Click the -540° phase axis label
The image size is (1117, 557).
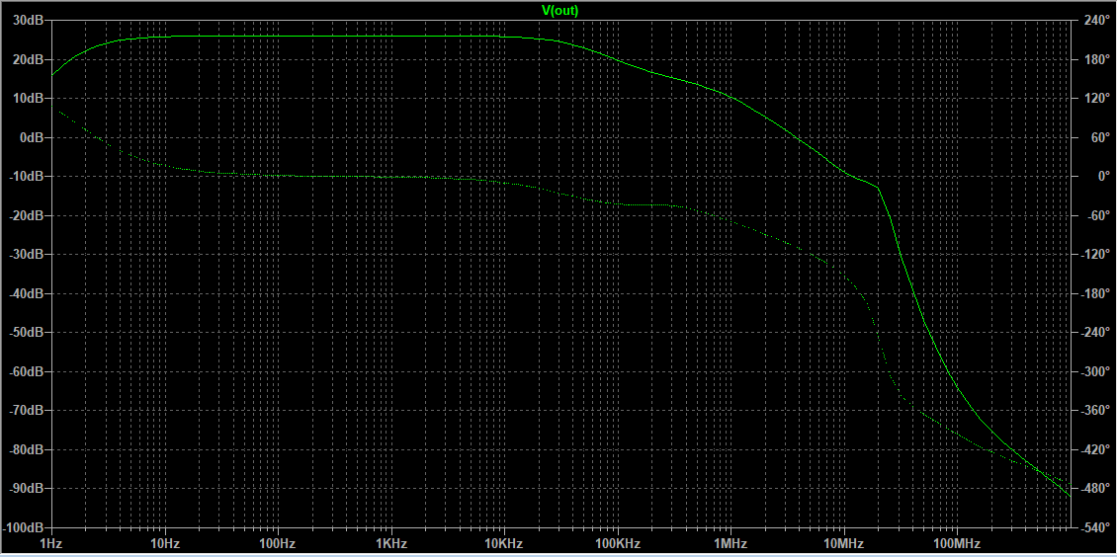(1093, 527)
